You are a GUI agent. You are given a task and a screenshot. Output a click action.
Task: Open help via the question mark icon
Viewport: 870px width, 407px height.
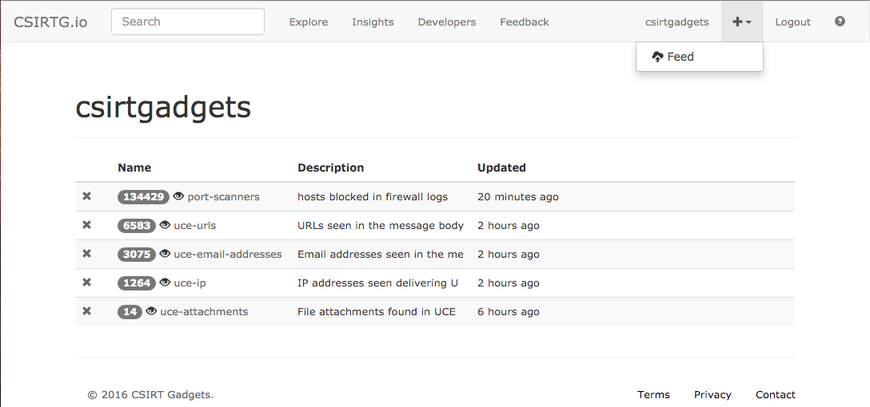(x=840, y=22)
